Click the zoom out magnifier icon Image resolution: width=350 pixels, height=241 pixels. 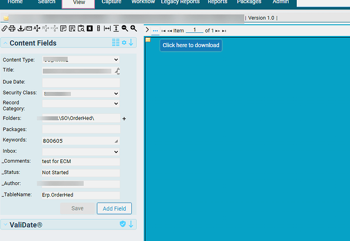click(x=125, y=28)
